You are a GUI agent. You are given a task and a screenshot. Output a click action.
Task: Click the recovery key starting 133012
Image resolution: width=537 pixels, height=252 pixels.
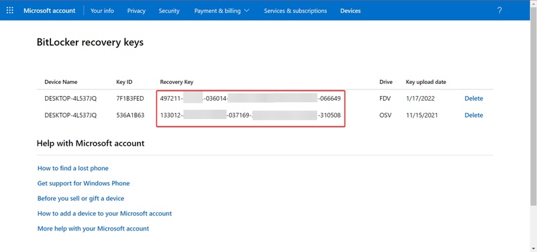click(x=250, y=115)
